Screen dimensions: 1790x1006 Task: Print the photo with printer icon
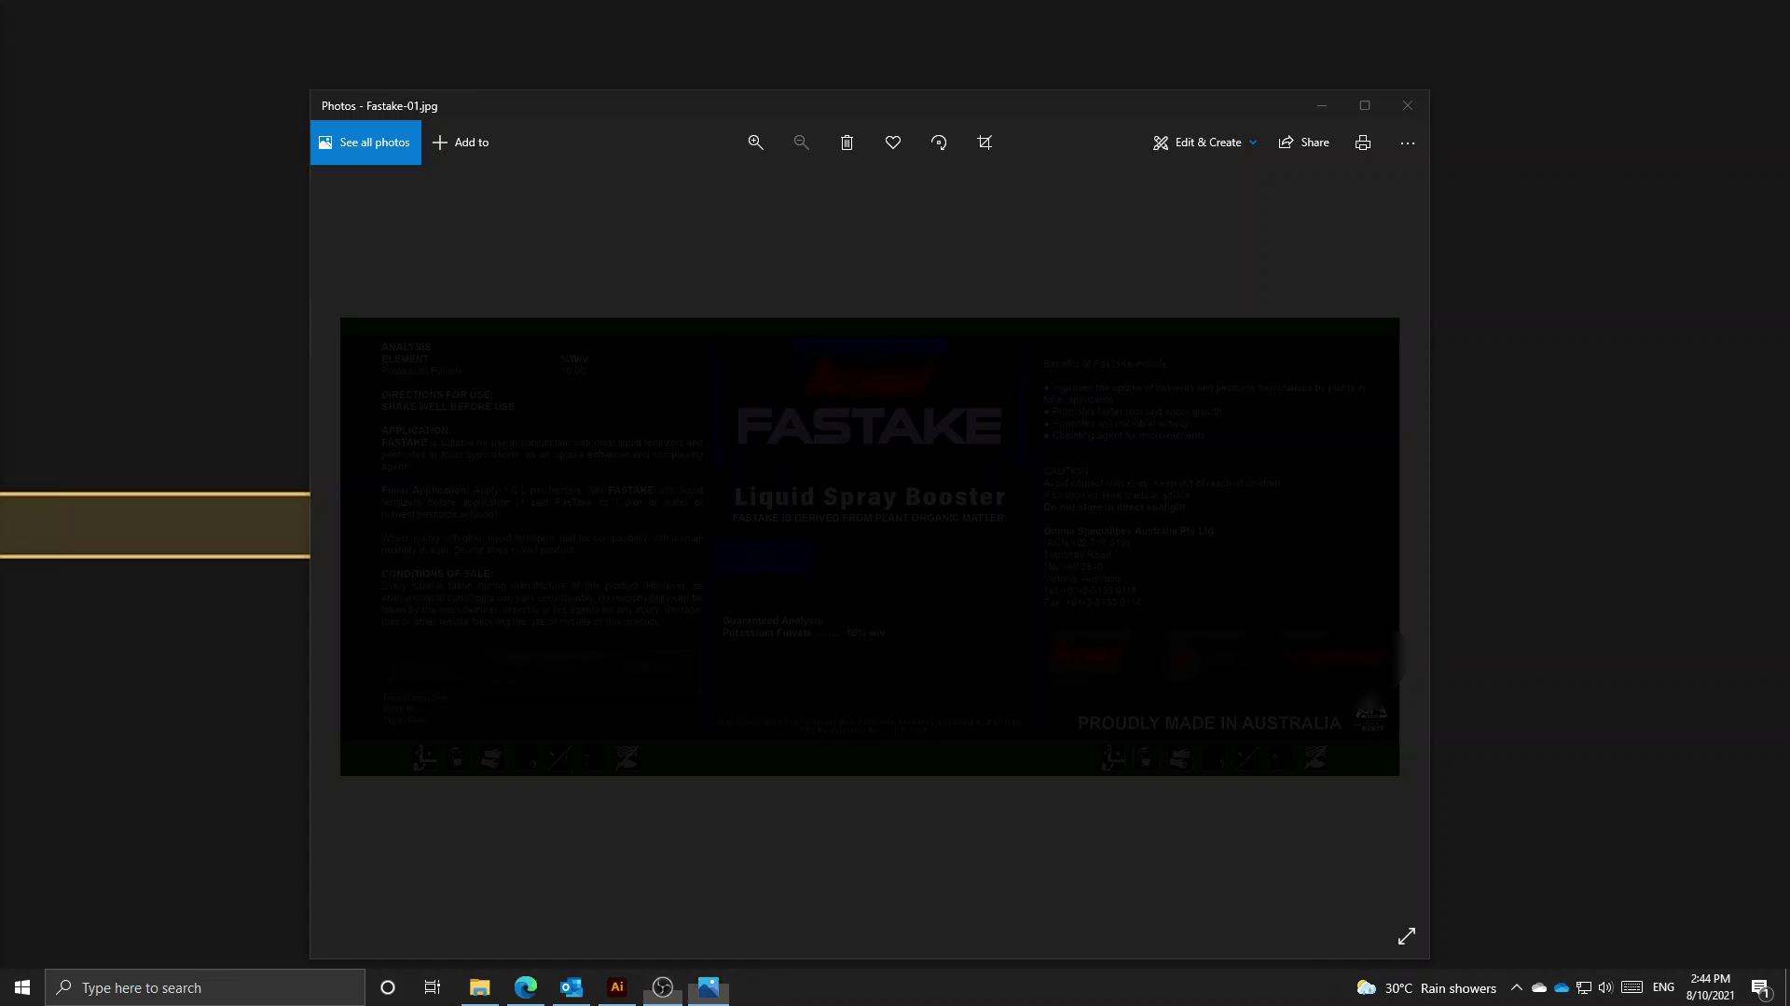point(1362,143)
